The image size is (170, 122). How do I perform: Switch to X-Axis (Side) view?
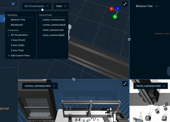point(17,45)
